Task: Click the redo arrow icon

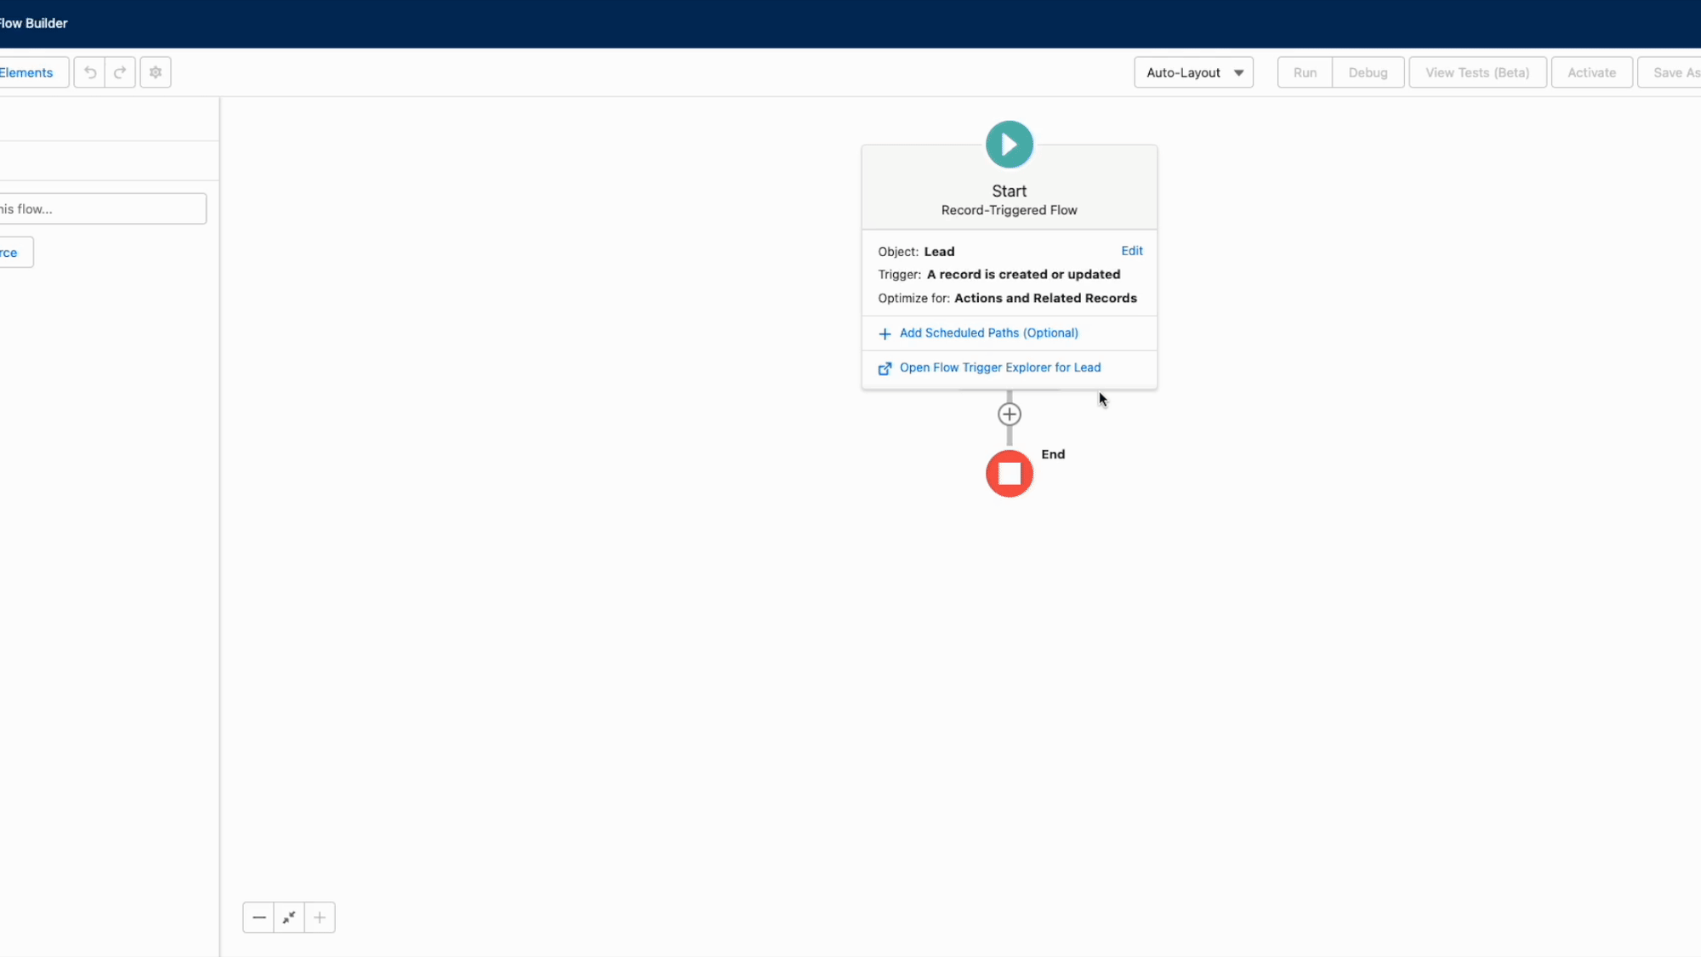Action: pos(120,72)
